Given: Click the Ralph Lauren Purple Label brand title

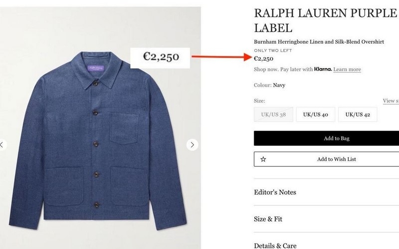Looking at the screenshot, I should [x=325, y=20].
